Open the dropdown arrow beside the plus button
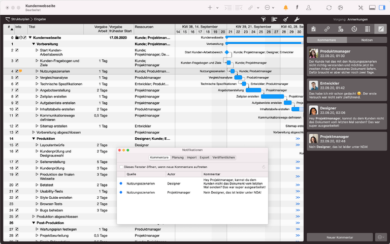390x244 pixels. pyautogui.click(x=217, y=8)
